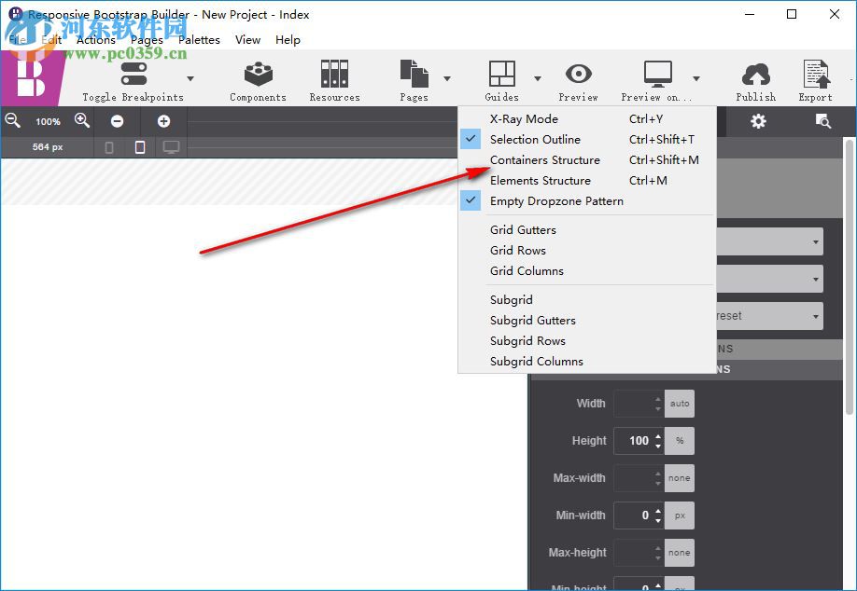This screenshot has width=857, height=591.
Task: Click the Export document icon
Action: pos(816,74)
